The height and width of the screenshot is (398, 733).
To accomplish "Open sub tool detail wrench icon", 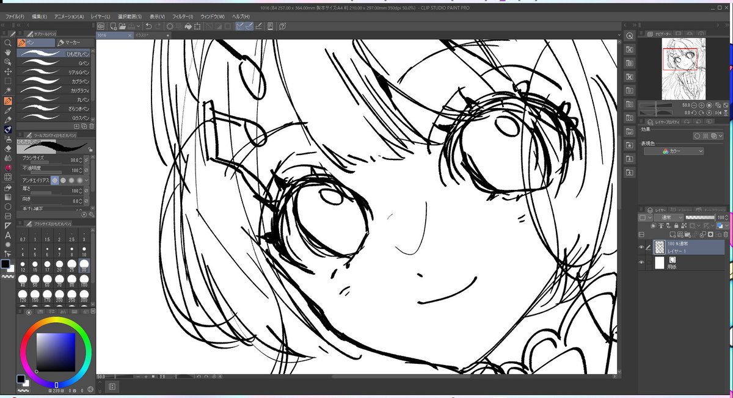I will (92, 215).
